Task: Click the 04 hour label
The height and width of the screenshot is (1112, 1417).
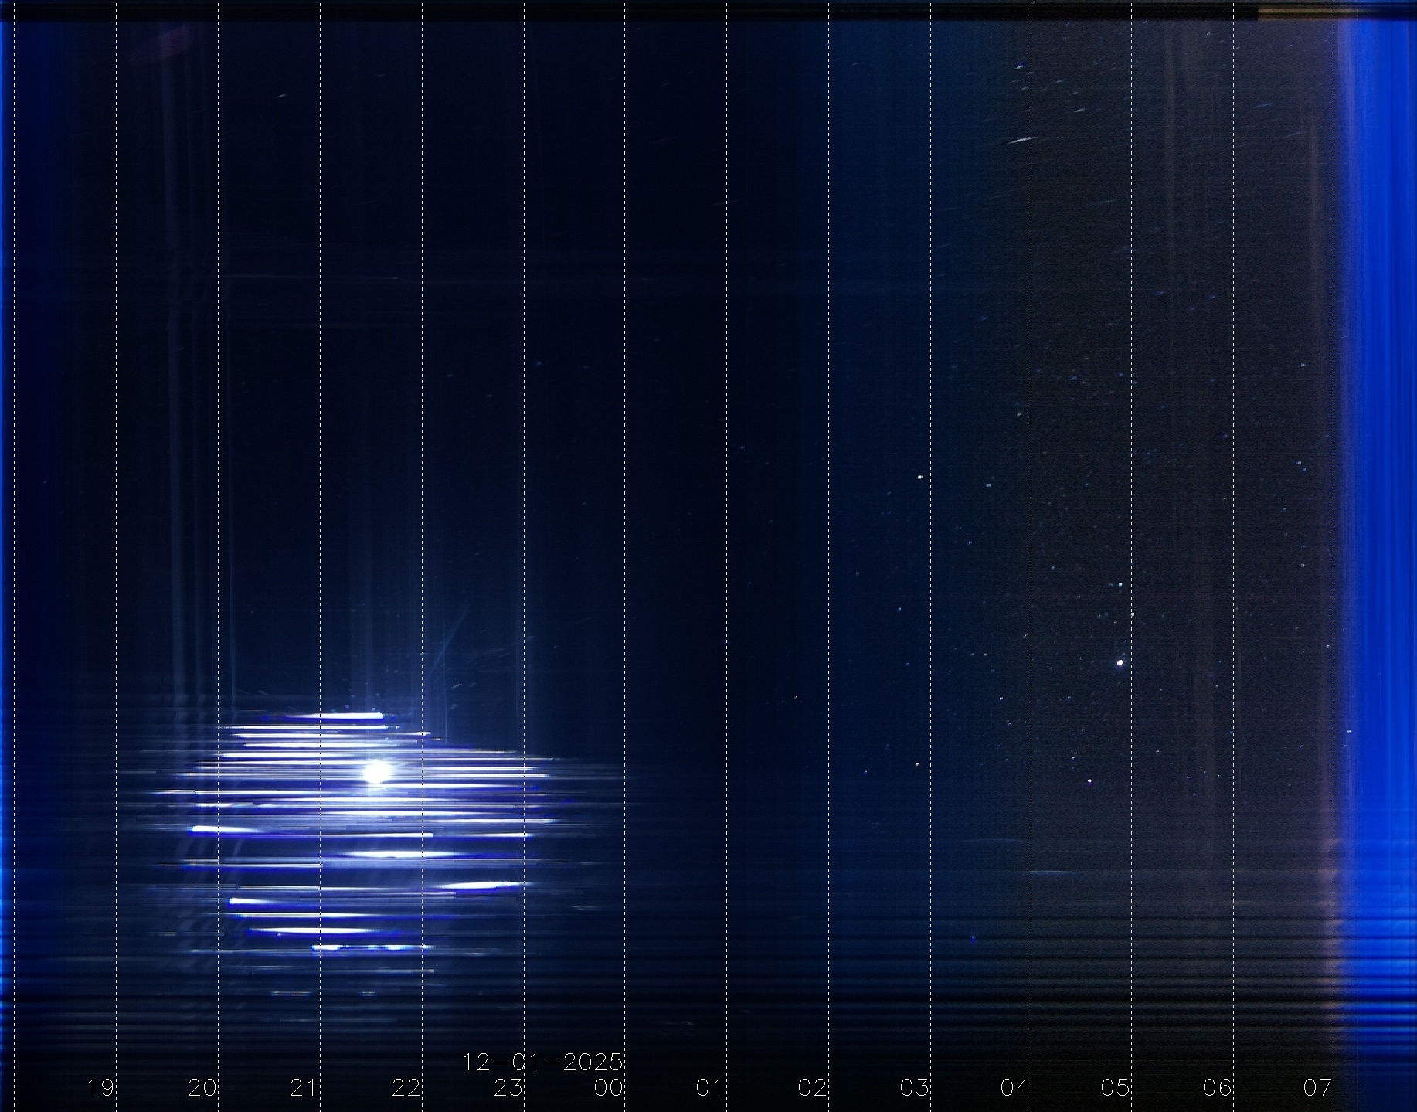Action: click(x=1015, y=1088)
